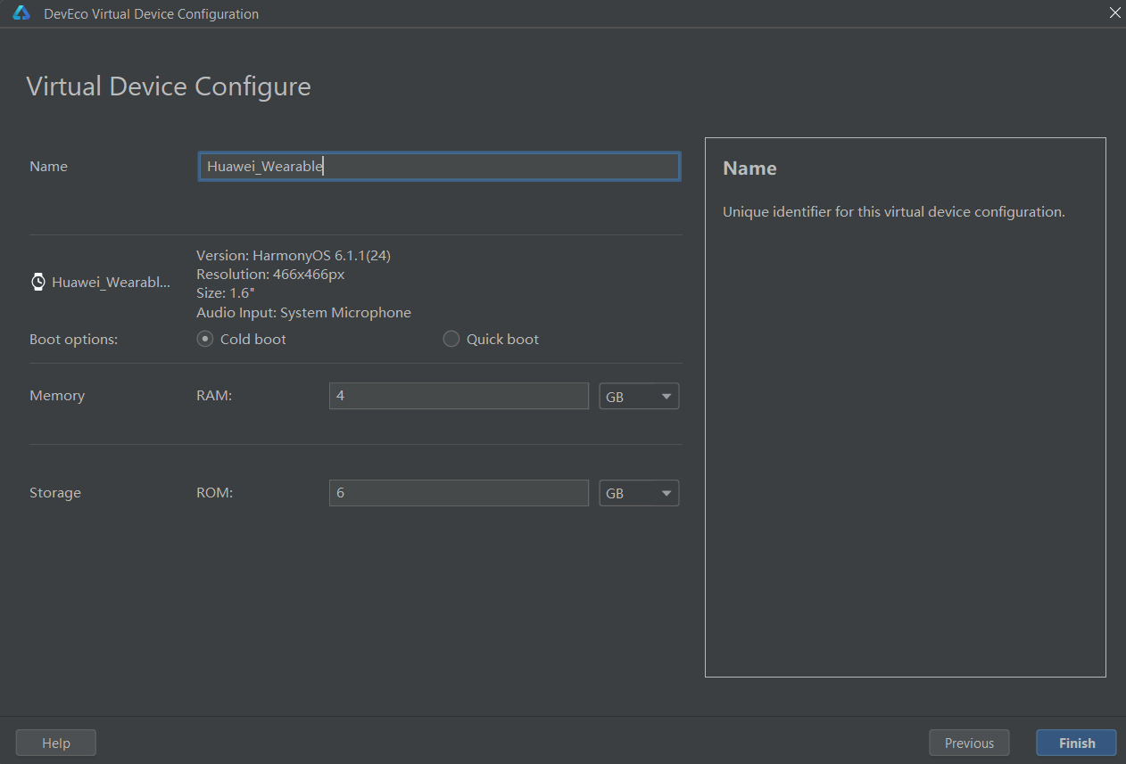Click the Storage label
Viewport: 1126px width, 764px height.
point(55,493)
